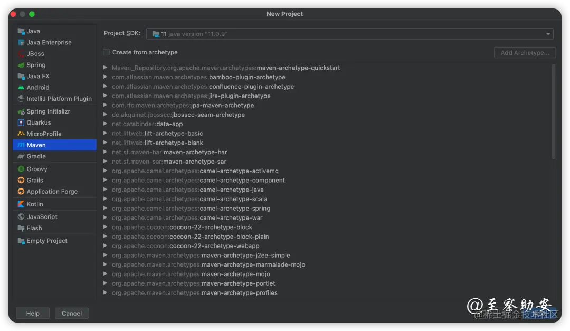Select maven-archetype-portlet row
Screen dimensions: 570x331
point(193,283)
